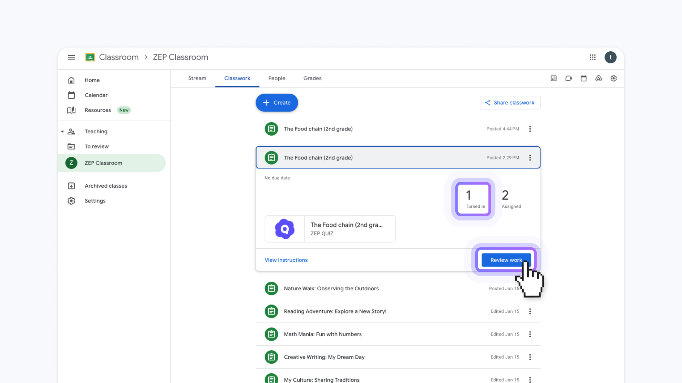Open the Google apps grid
Screen dimensions: 682x383
(x=592, y=57)
